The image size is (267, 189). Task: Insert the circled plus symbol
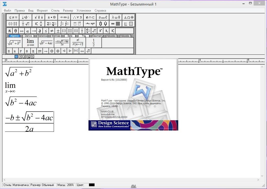[x=58, y=51]
